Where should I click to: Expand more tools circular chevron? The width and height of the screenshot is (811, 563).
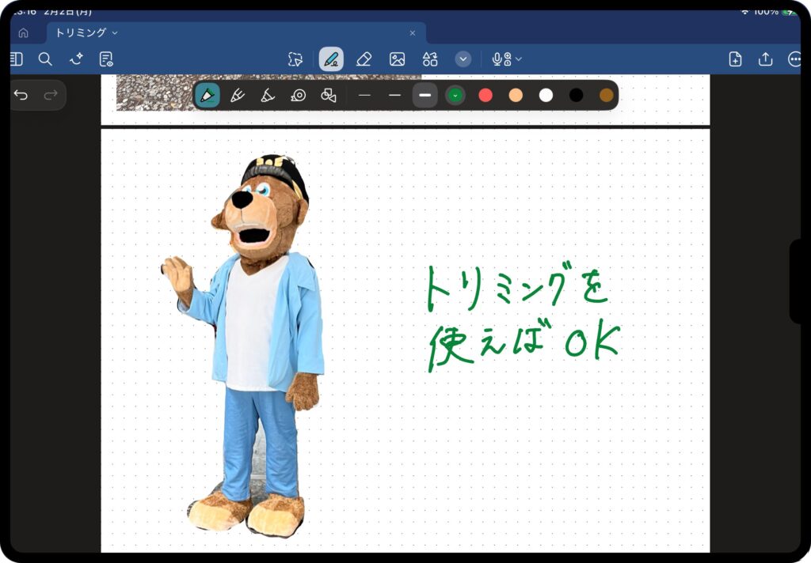coord(463,59)
